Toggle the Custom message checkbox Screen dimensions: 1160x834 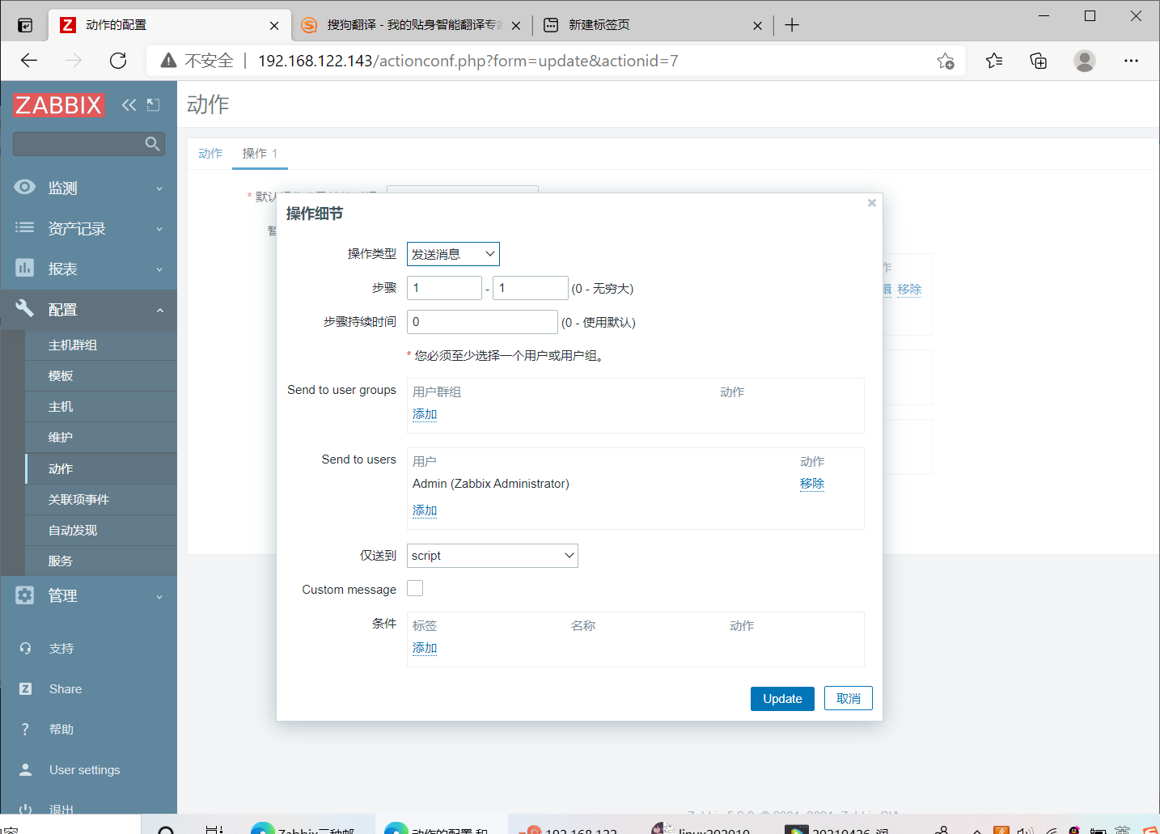coord(415,589)
